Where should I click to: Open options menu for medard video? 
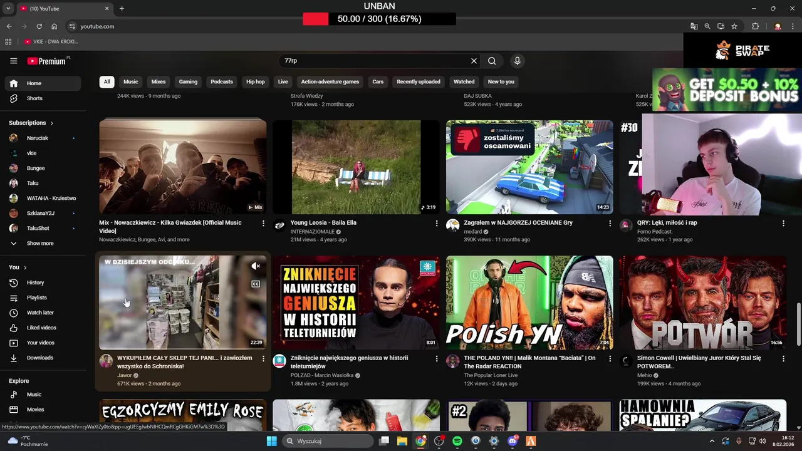610,224
